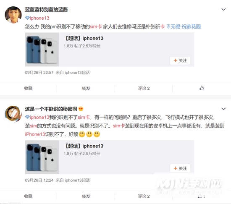
Task: Select 收藏 under the first post
Action: click(x=28, y=88)
